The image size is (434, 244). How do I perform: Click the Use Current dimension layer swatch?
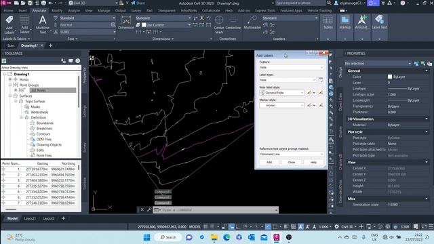point(144,25)
